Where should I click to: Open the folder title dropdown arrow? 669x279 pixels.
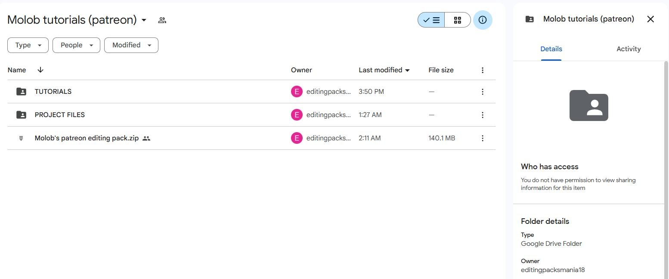pyautogui.click(x=144, y=20)
